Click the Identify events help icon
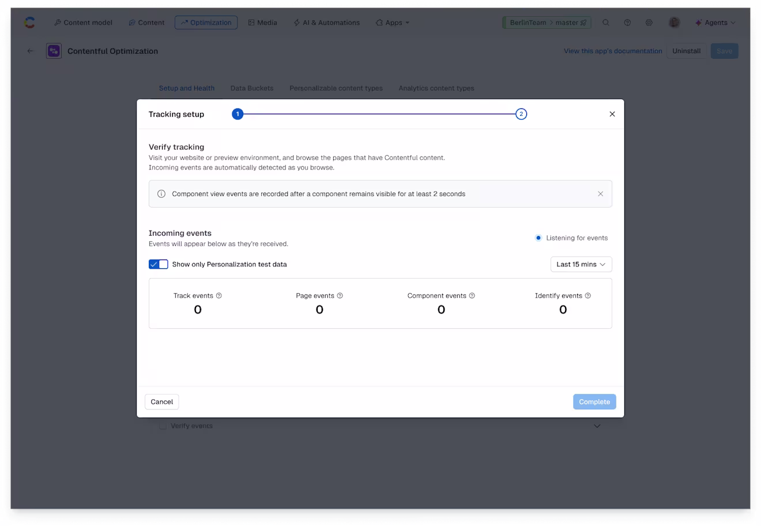 coord(588,295)
